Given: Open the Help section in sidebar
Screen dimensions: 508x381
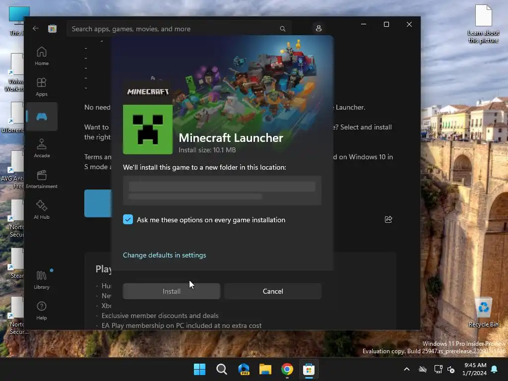Looking at the screenshot, I should pyautogui.click(x=42, y=311).
